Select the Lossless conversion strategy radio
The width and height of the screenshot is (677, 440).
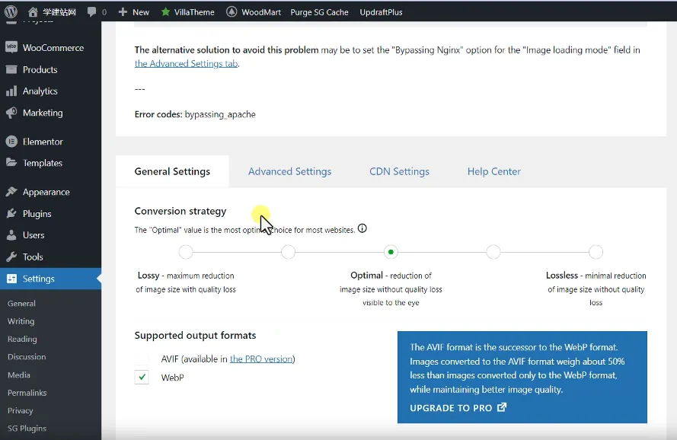point(596,252)
